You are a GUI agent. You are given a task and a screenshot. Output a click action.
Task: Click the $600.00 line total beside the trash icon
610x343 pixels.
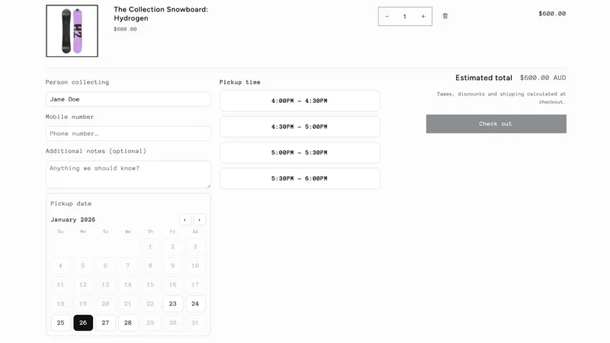(552, 14)
